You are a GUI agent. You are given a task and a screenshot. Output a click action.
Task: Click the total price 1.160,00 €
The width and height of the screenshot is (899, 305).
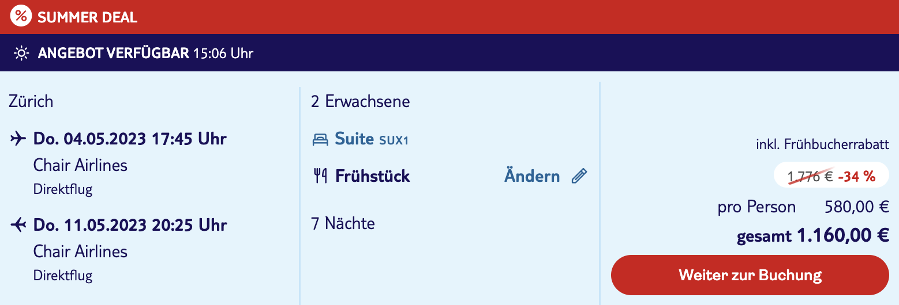pos(843,236)
